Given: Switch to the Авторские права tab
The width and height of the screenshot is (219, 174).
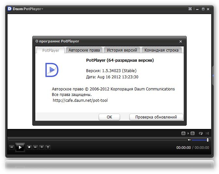Looking at the screenshot, I should pyautogui.click(x=84, y=50).
